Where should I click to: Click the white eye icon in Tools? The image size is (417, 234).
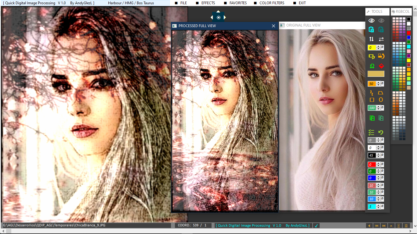tap(371, 21)
